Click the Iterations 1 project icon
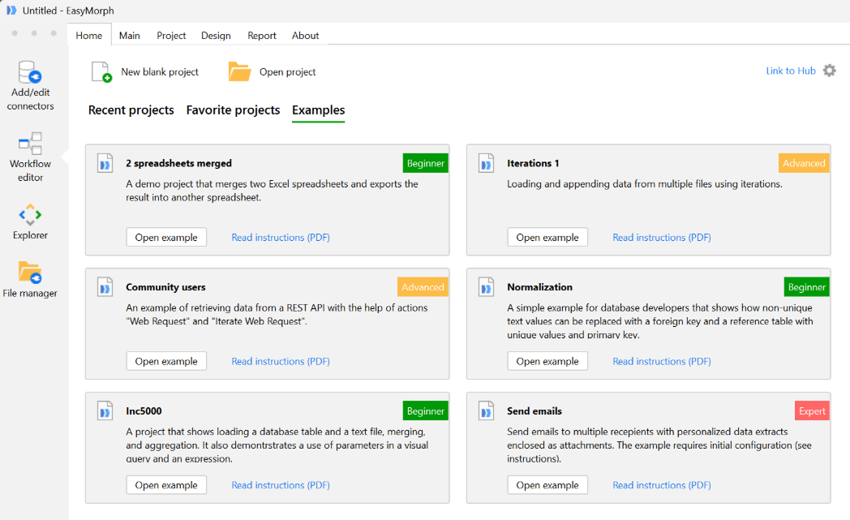 [x=487, y=163]
